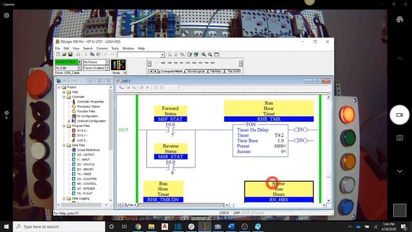Expand Channel Configuration node
The width and height of the screenshot is (412, 232).
pyautogui.click(x=69, y=121)
